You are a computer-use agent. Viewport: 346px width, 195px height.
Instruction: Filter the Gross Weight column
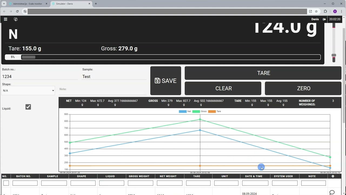140,183
